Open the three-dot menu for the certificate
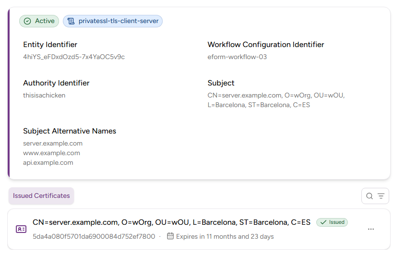This screenshot has width=394, height=256. click(371, 229)
